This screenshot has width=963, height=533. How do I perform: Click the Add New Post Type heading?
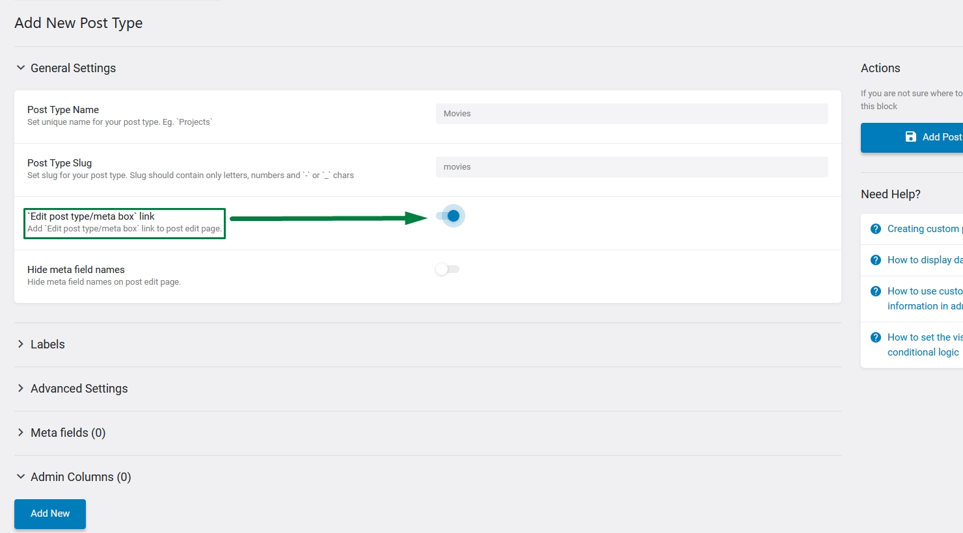pyautogui.click(x=79, y=23)
